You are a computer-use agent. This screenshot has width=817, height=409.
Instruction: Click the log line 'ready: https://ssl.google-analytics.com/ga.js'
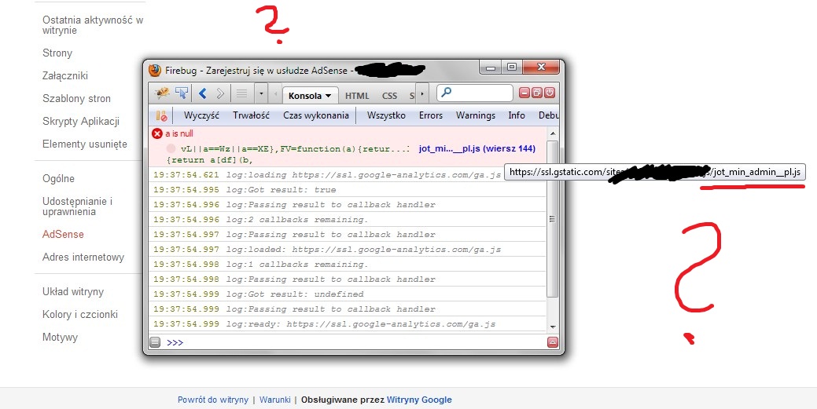[x=361, y=323]
